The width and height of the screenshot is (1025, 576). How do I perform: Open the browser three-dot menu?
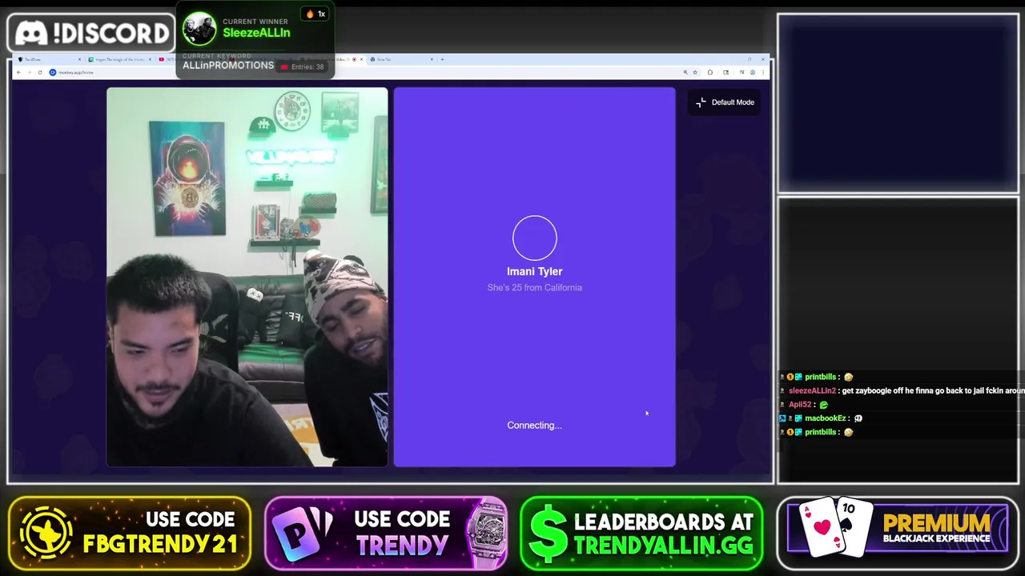pos(763,72)
